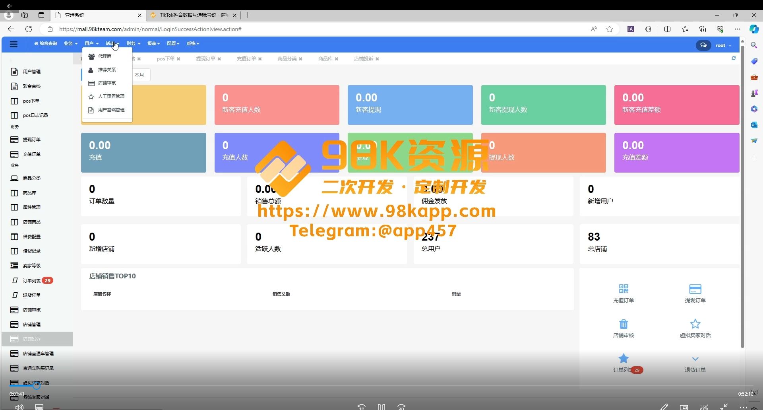Image resolution: width=763 pixels, height=410 pixels.
Task: Close the 店铺投诉 tab
Action: (377, 59)
